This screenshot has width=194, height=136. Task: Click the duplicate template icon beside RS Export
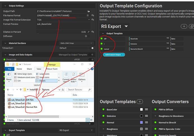[192, 26]
